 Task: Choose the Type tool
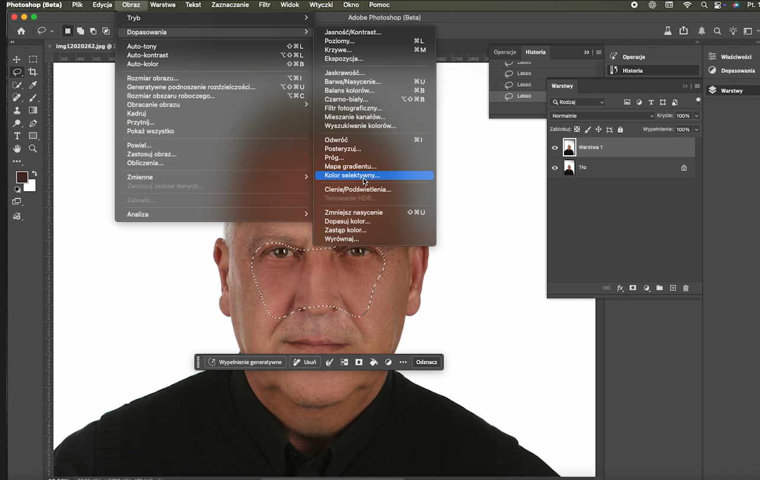[x=17, y=136]
